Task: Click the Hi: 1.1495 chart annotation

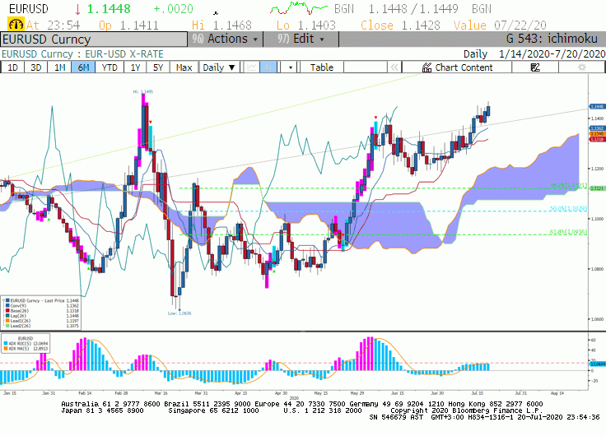Action: 143,92
